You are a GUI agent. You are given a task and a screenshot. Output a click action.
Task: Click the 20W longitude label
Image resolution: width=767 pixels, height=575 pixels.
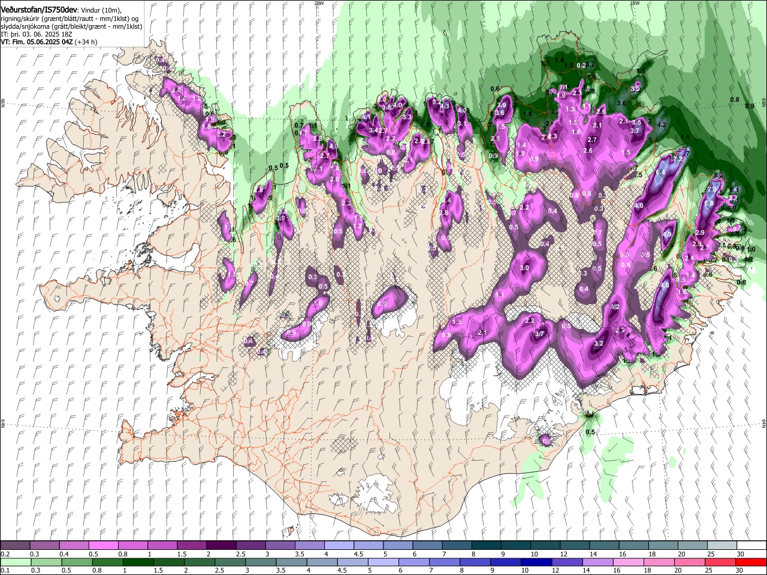pos(319,3)
